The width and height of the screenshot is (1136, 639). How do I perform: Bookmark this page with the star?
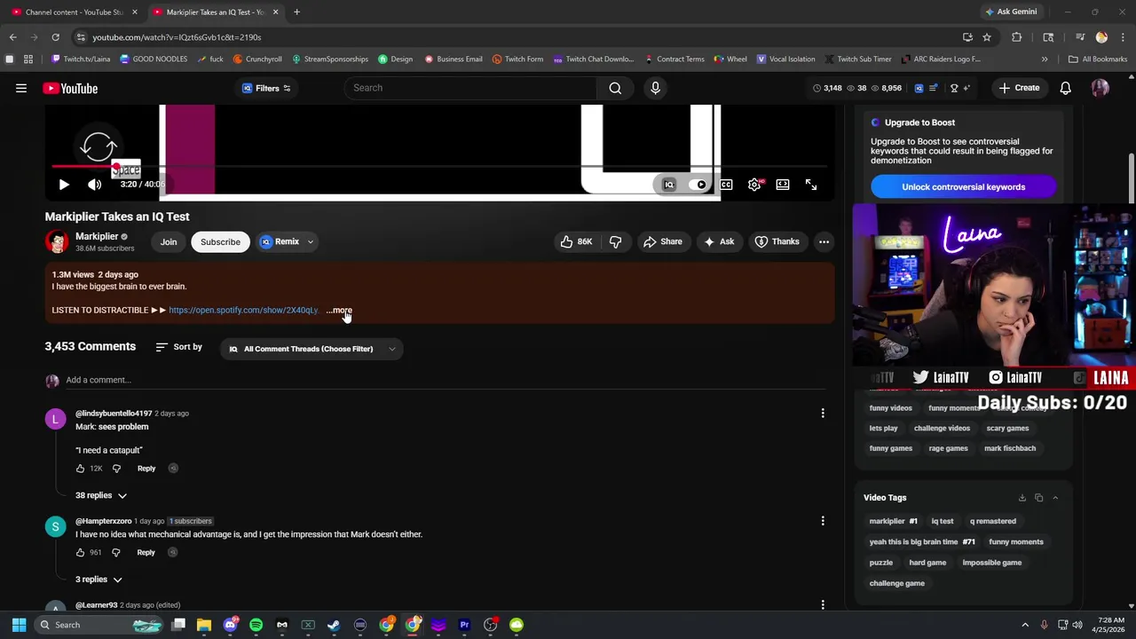click(x=987, y=37)
